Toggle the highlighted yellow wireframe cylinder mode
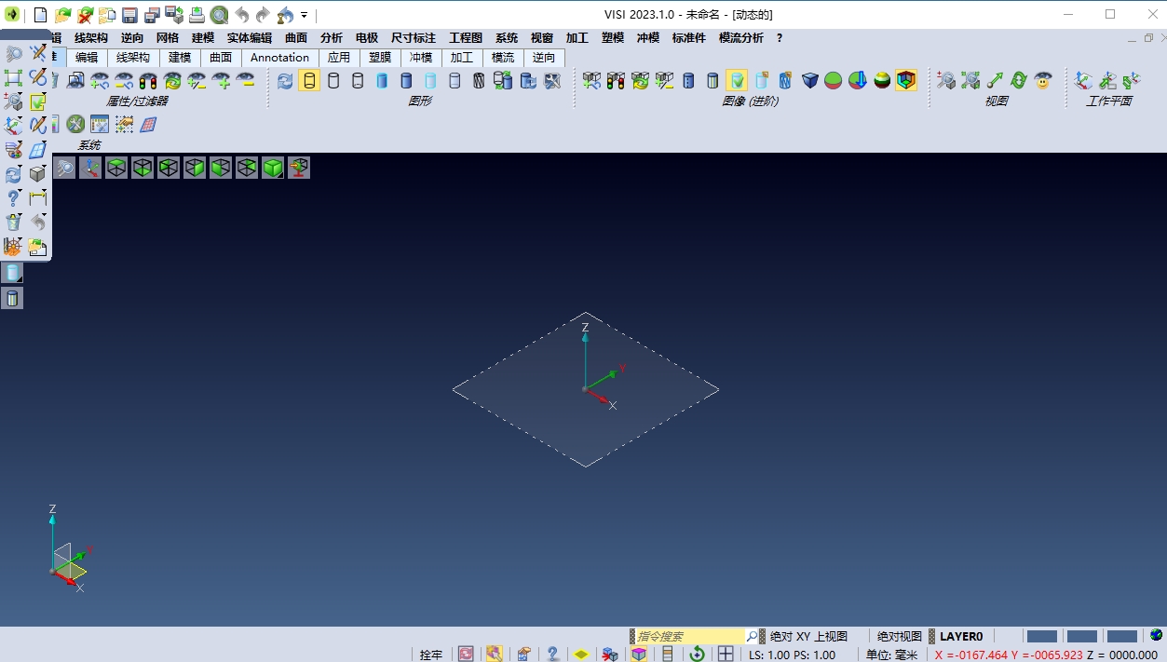 (x=309, y=81)
